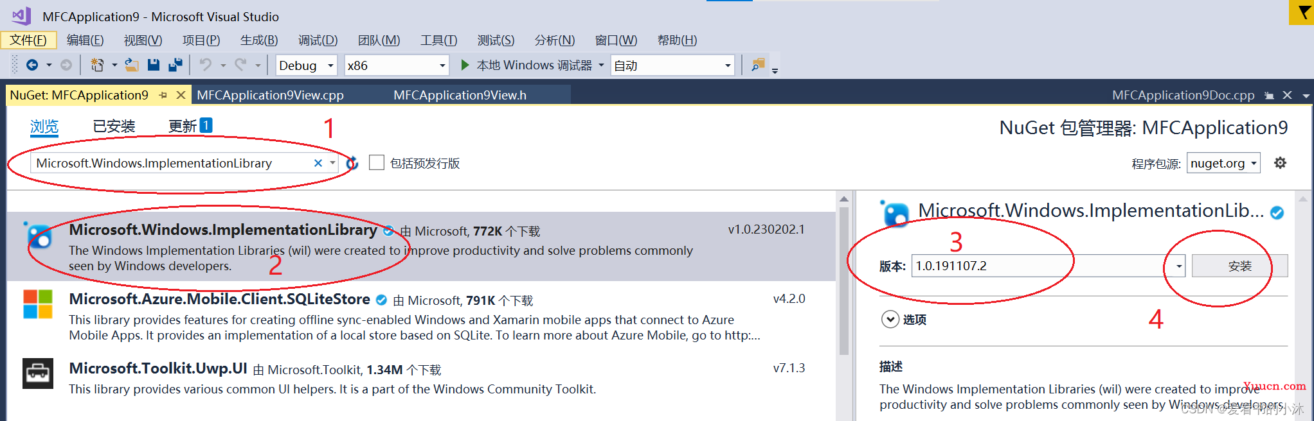The image size is (1314, 421).
Task: Click the New Project toolbar icon
Action: pyautogui.click(x=97, y=65)
